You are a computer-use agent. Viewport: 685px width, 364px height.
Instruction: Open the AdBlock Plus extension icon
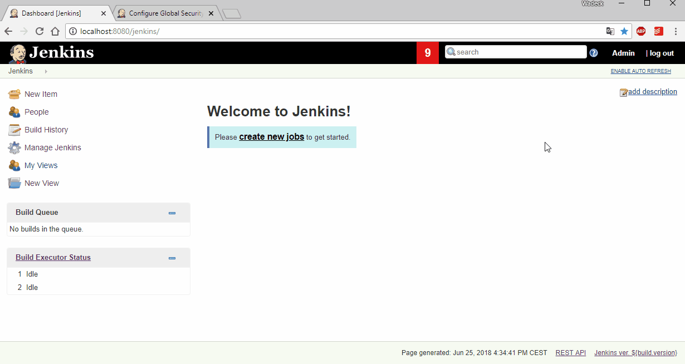pyautogui.click(x=641, y=31)
